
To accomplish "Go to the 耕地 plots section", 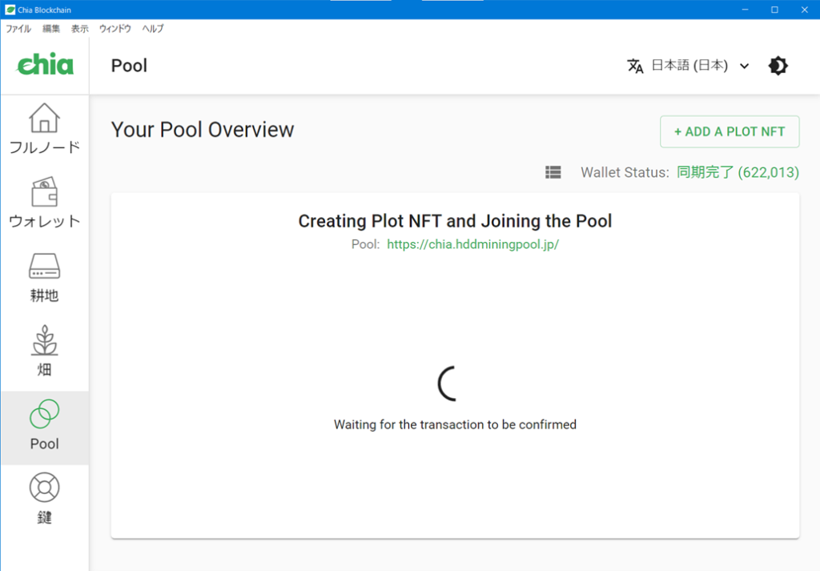I will (x=45, y=277).
